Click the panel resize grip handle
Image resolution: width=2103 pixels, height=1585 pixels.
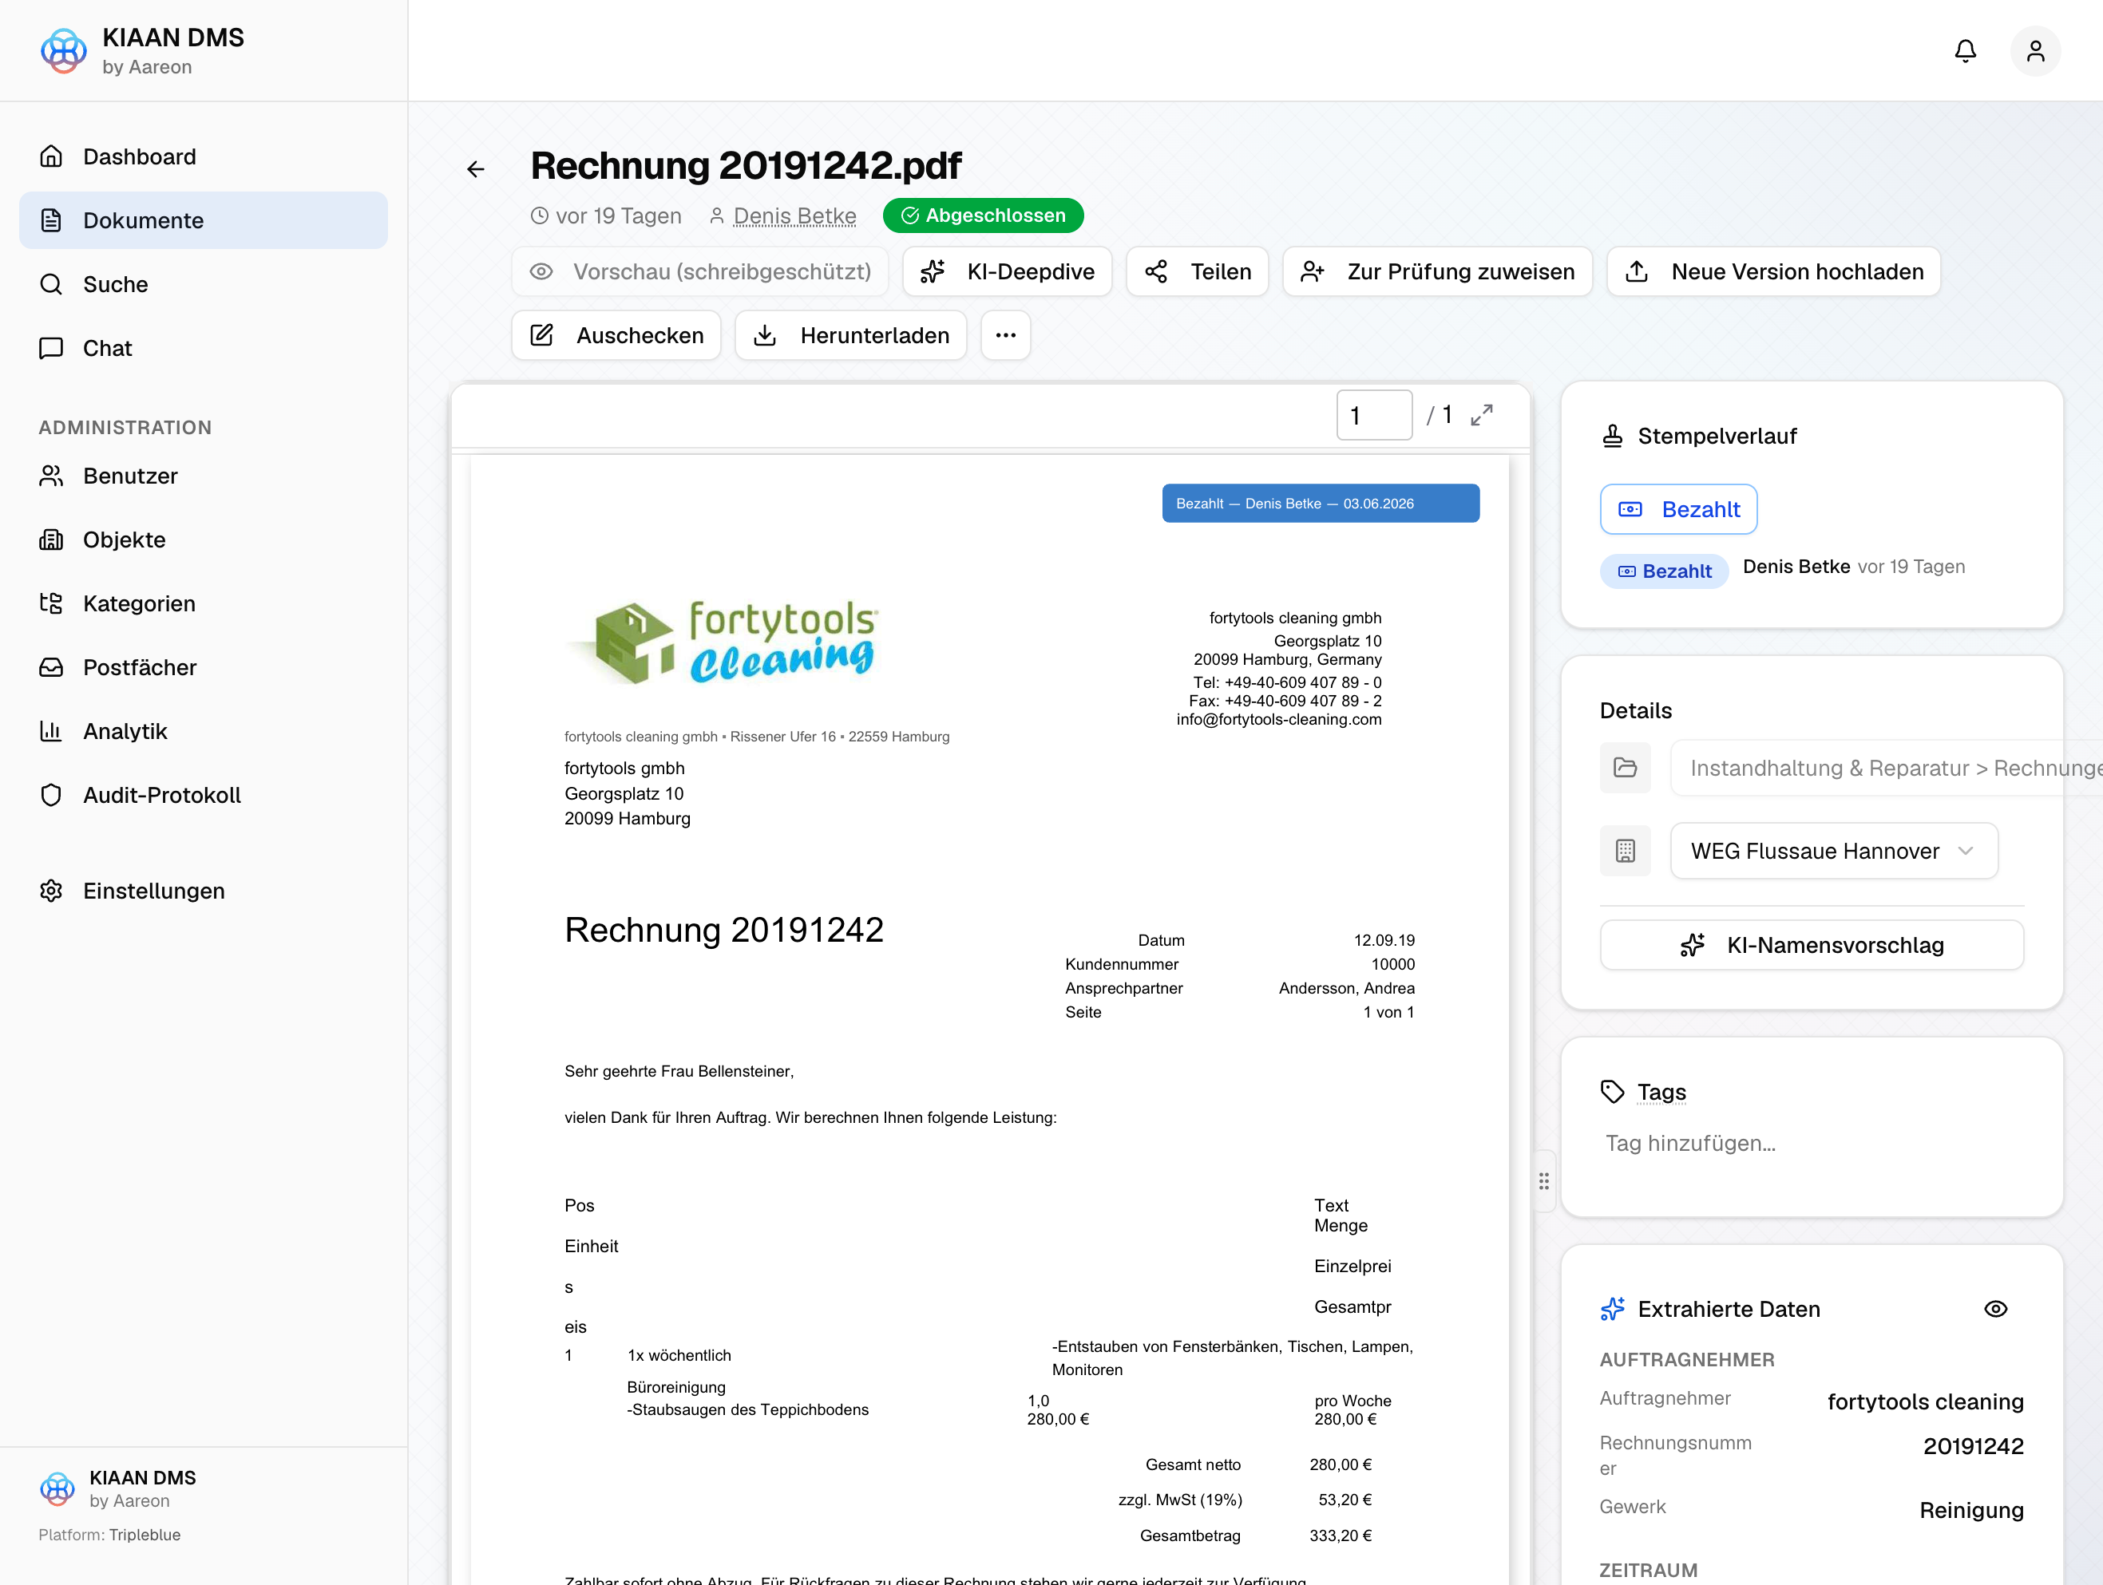click(1544, 1181)
